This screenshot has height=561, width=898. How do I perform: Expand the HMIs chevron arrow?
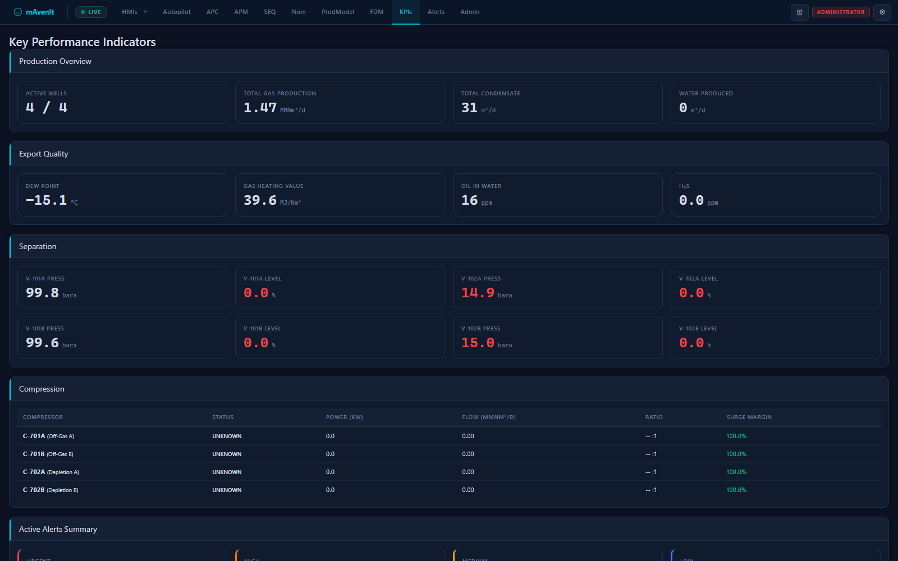(x=145, y=12)
